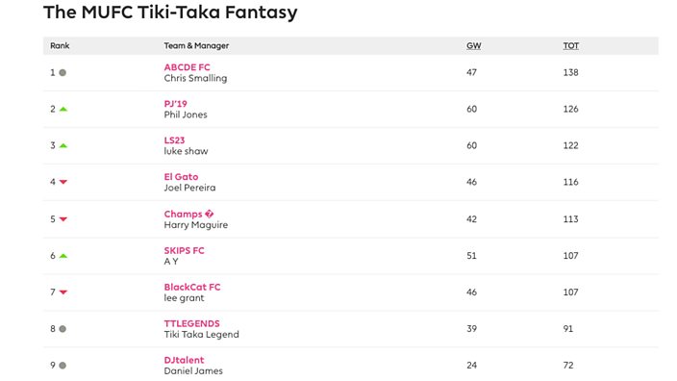Click the GW column header
677x381 pixels.
click(x=474, y=46)
